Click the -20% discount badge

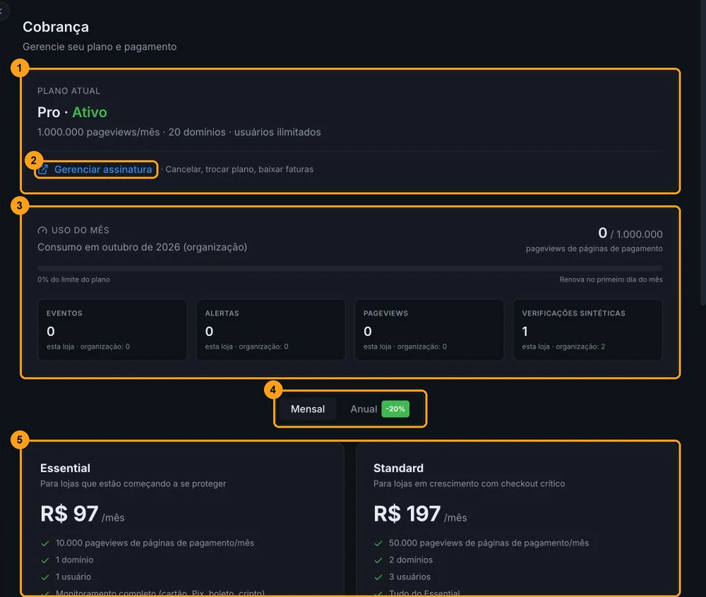click(395, 409)
